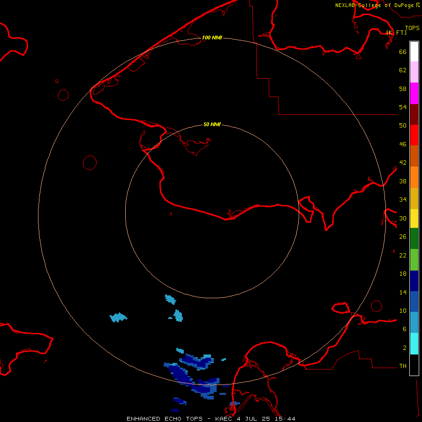Click the gold legend swatch
The width and height of the screenshot is (422, 422).
(414, 198)
